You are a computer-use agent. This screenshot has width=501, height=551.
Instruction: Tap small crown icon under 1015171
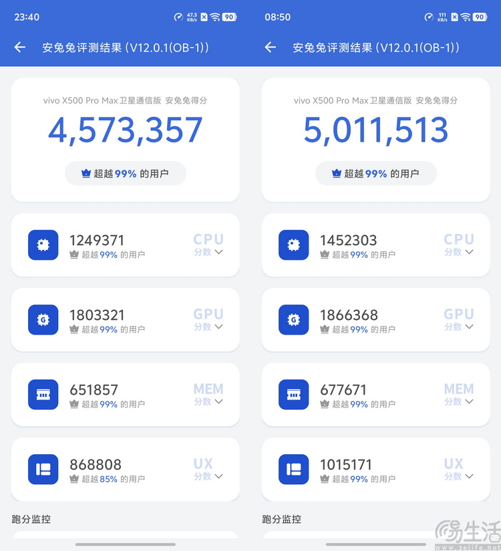[x=324, y=479]
